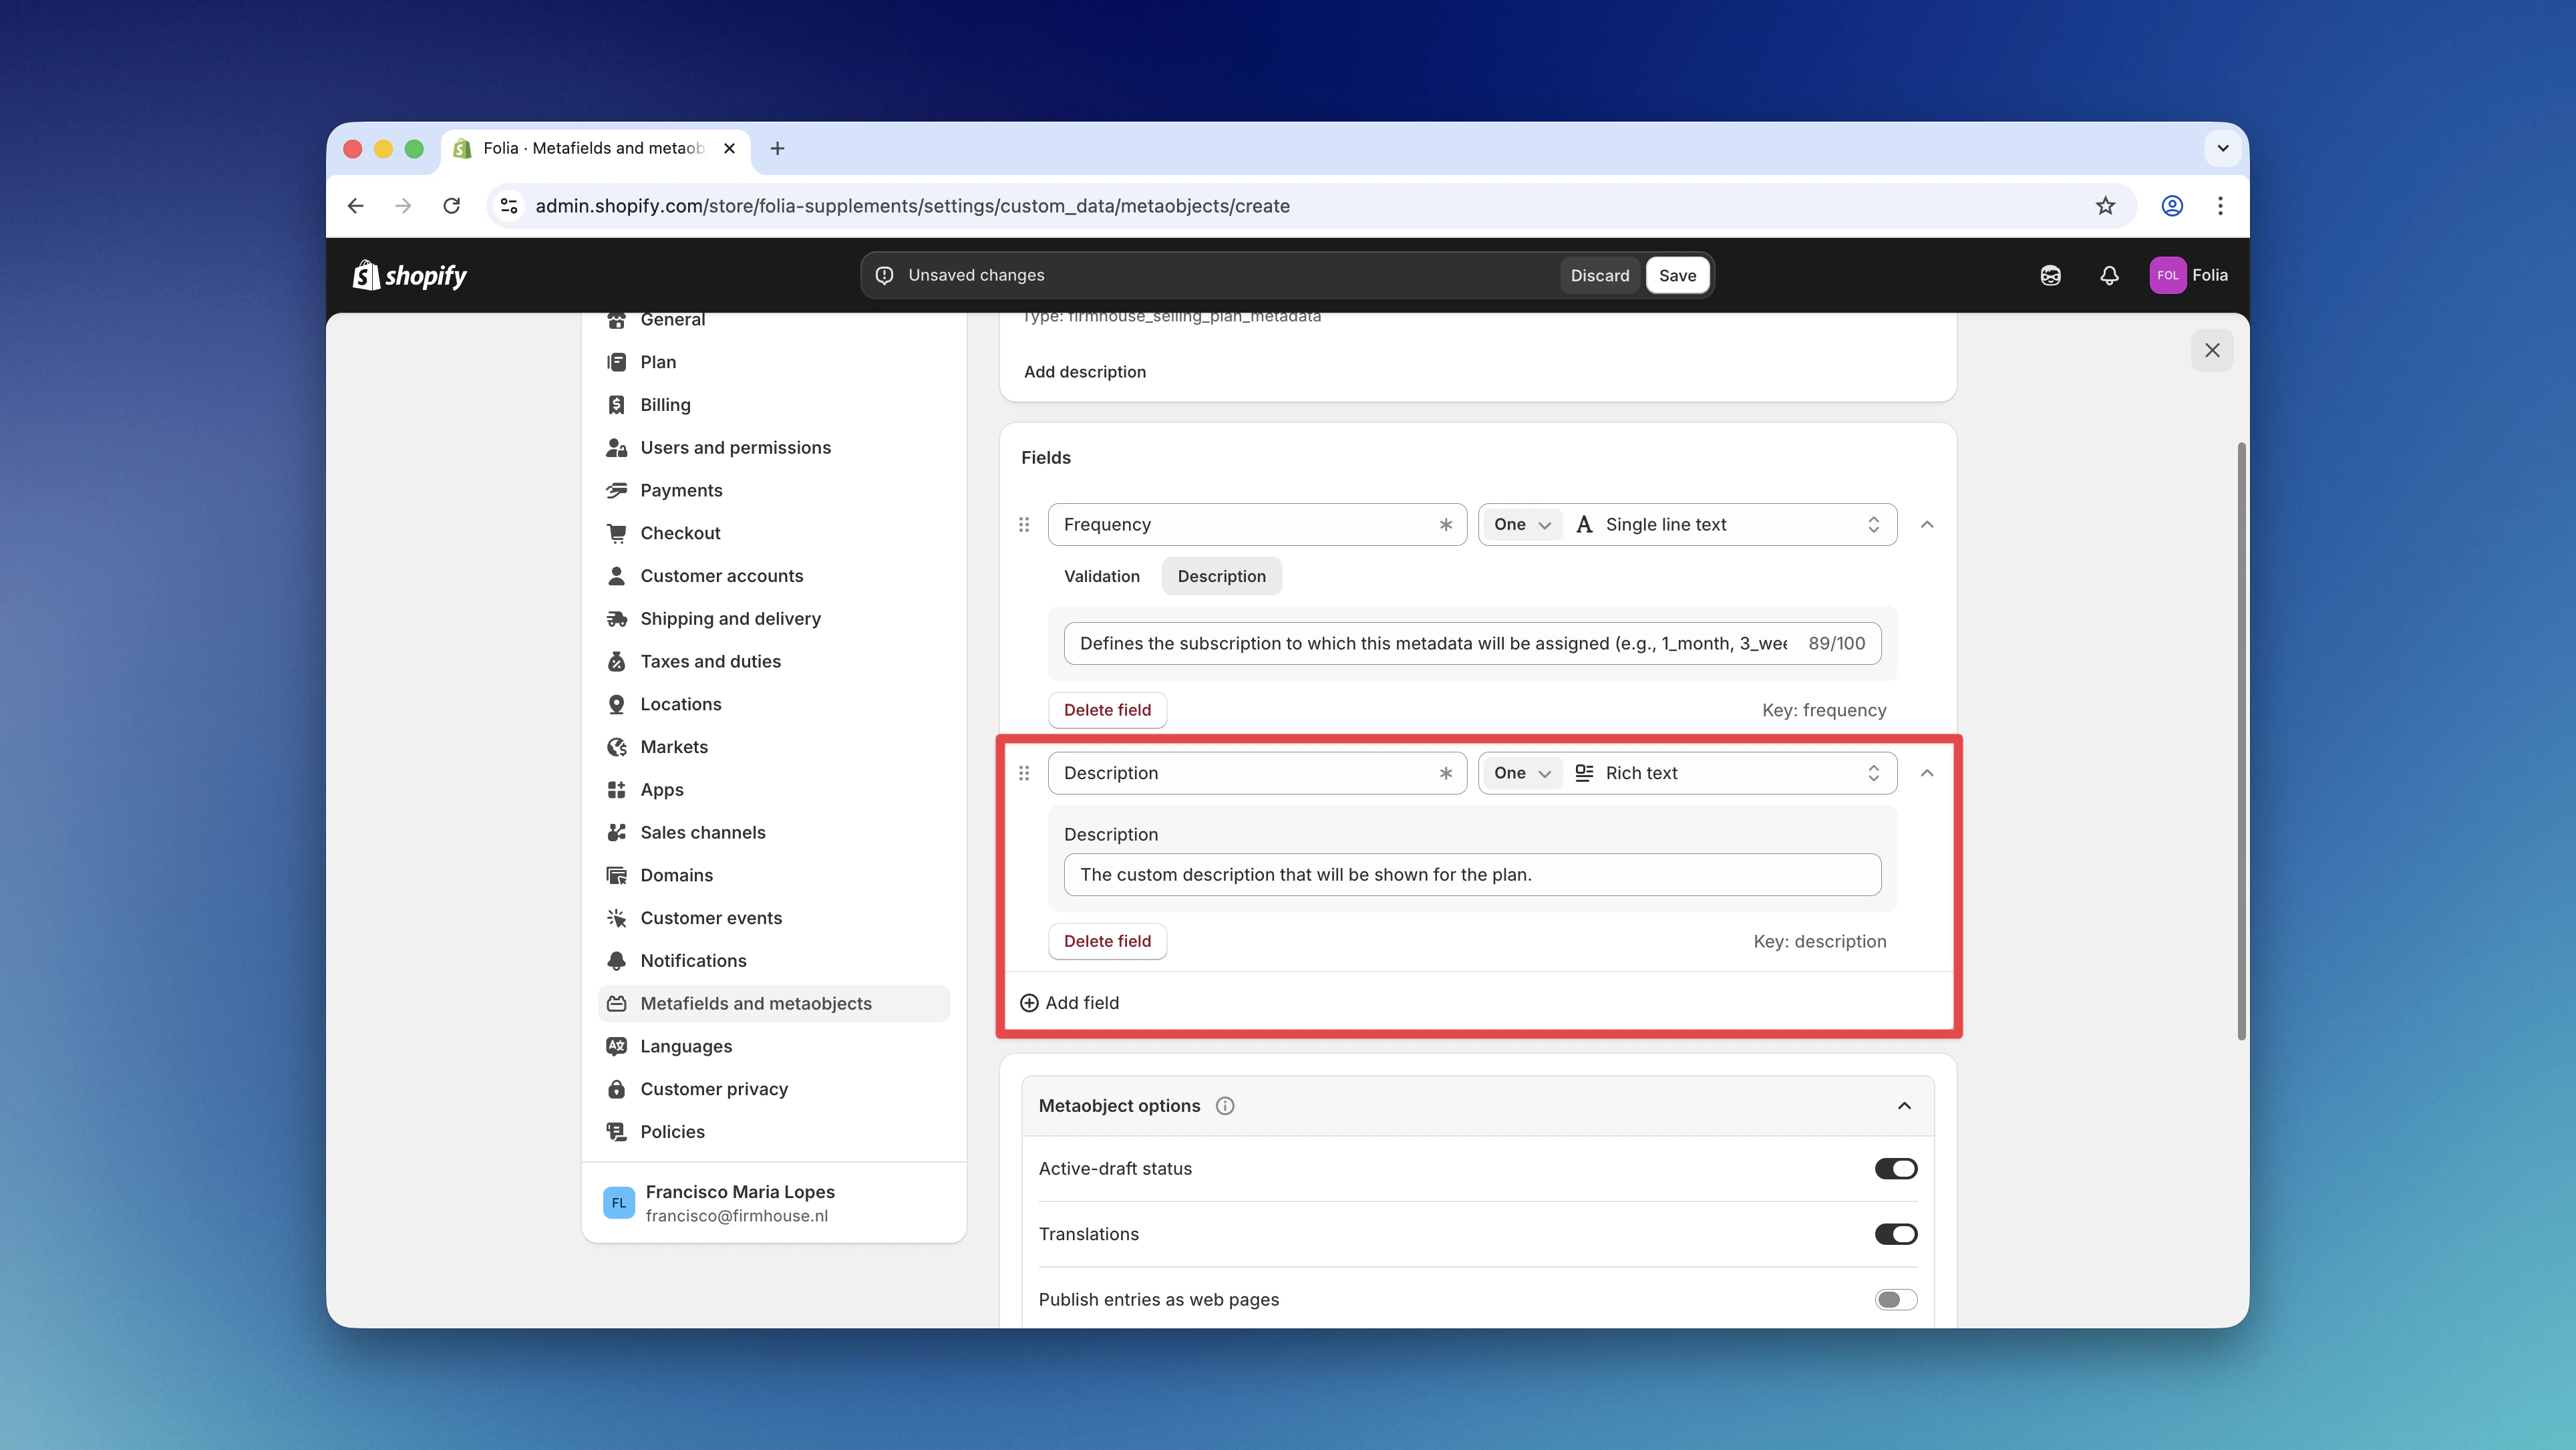Viewport: 2576px width, 1450px height.
Task: Open Chrome profile icon
Action: (x=2172, y=205)
